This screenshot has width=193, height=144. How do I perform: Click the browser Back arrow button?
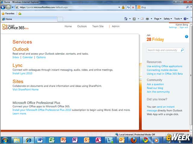[3, 7]
